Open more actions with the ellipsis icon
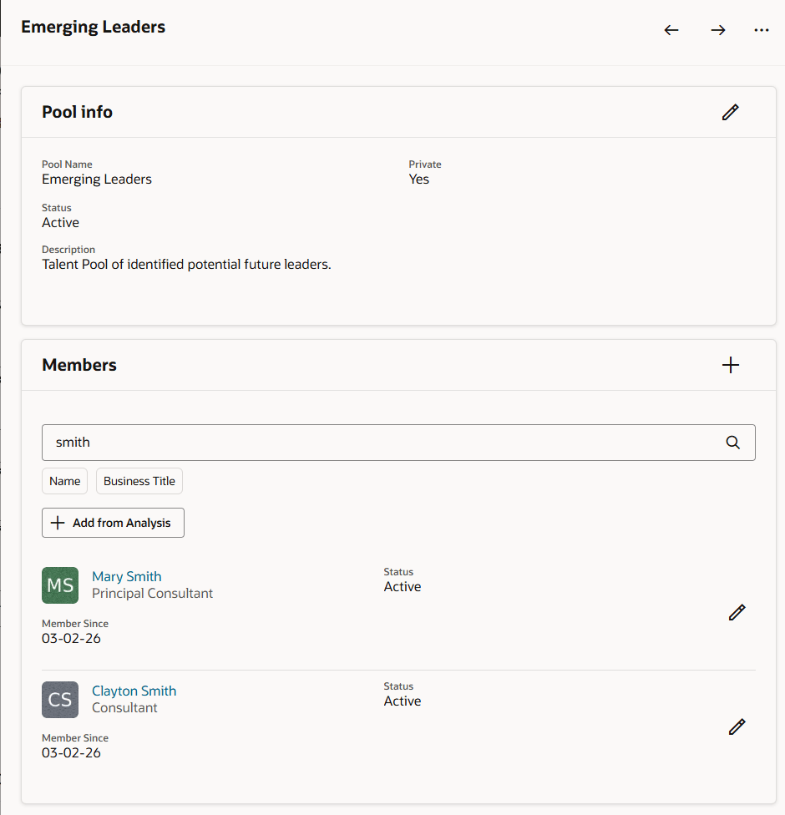 tap(762, 30)
